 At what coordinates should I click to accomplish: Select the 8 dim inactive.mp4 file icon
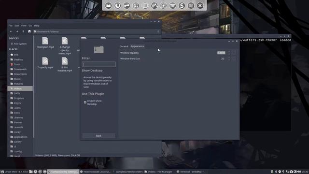[65, 61]
